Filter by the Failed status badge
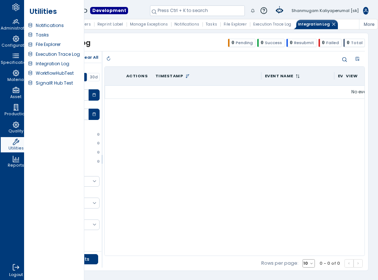378x280 pixels. (330, 43)
